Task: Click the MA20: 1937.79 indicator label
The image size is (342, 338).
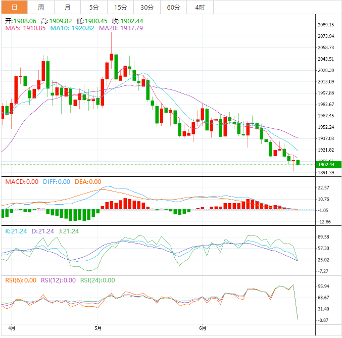Action: (121, 28)
